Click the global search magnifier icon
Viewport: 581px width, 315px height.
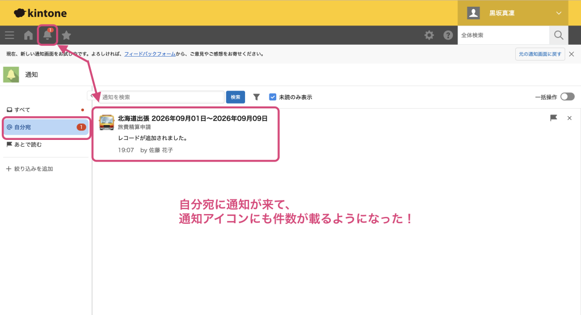click(x=559, y=35)
